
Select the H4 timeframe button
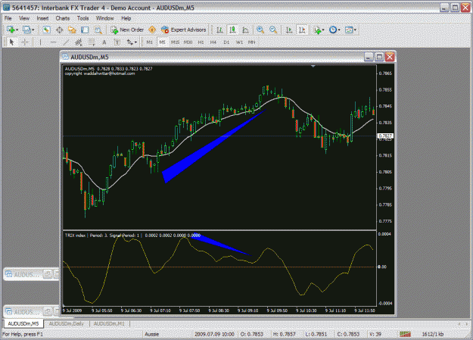tap(213, 42)
